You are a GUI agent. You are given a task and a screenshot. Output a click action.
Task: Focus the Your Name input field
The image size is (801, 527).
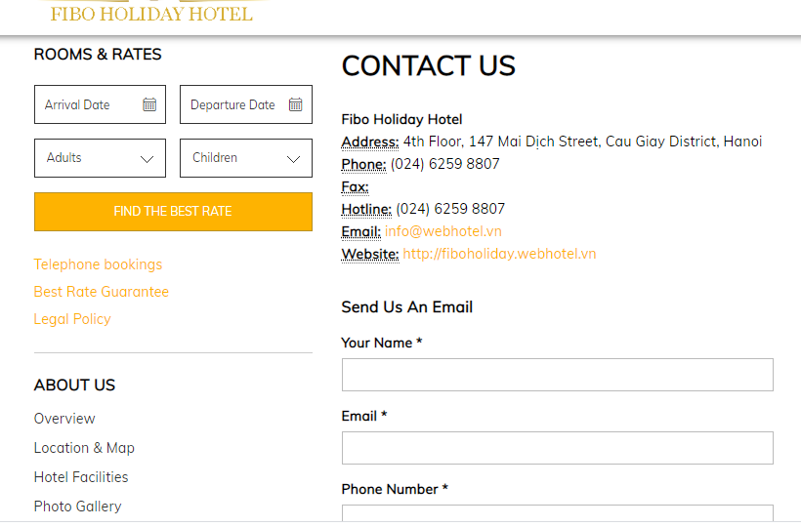coord(557,375)
